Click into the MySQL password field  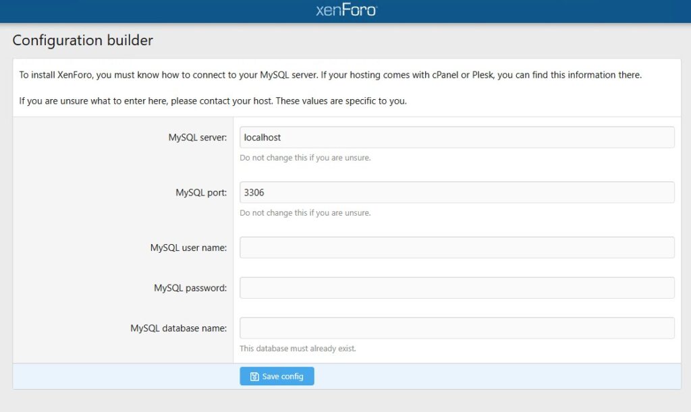pyautogui.click(x=457, y=288)
